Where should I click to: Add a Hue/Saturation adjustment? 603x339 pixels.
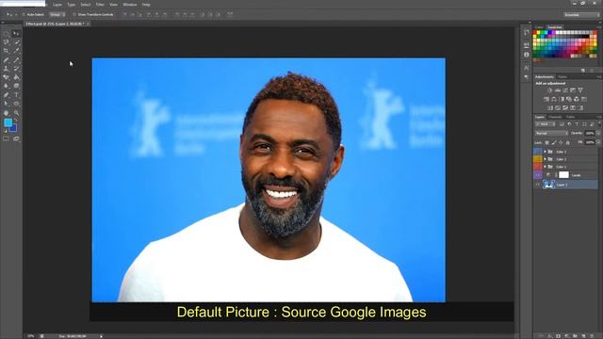point(546,99)
